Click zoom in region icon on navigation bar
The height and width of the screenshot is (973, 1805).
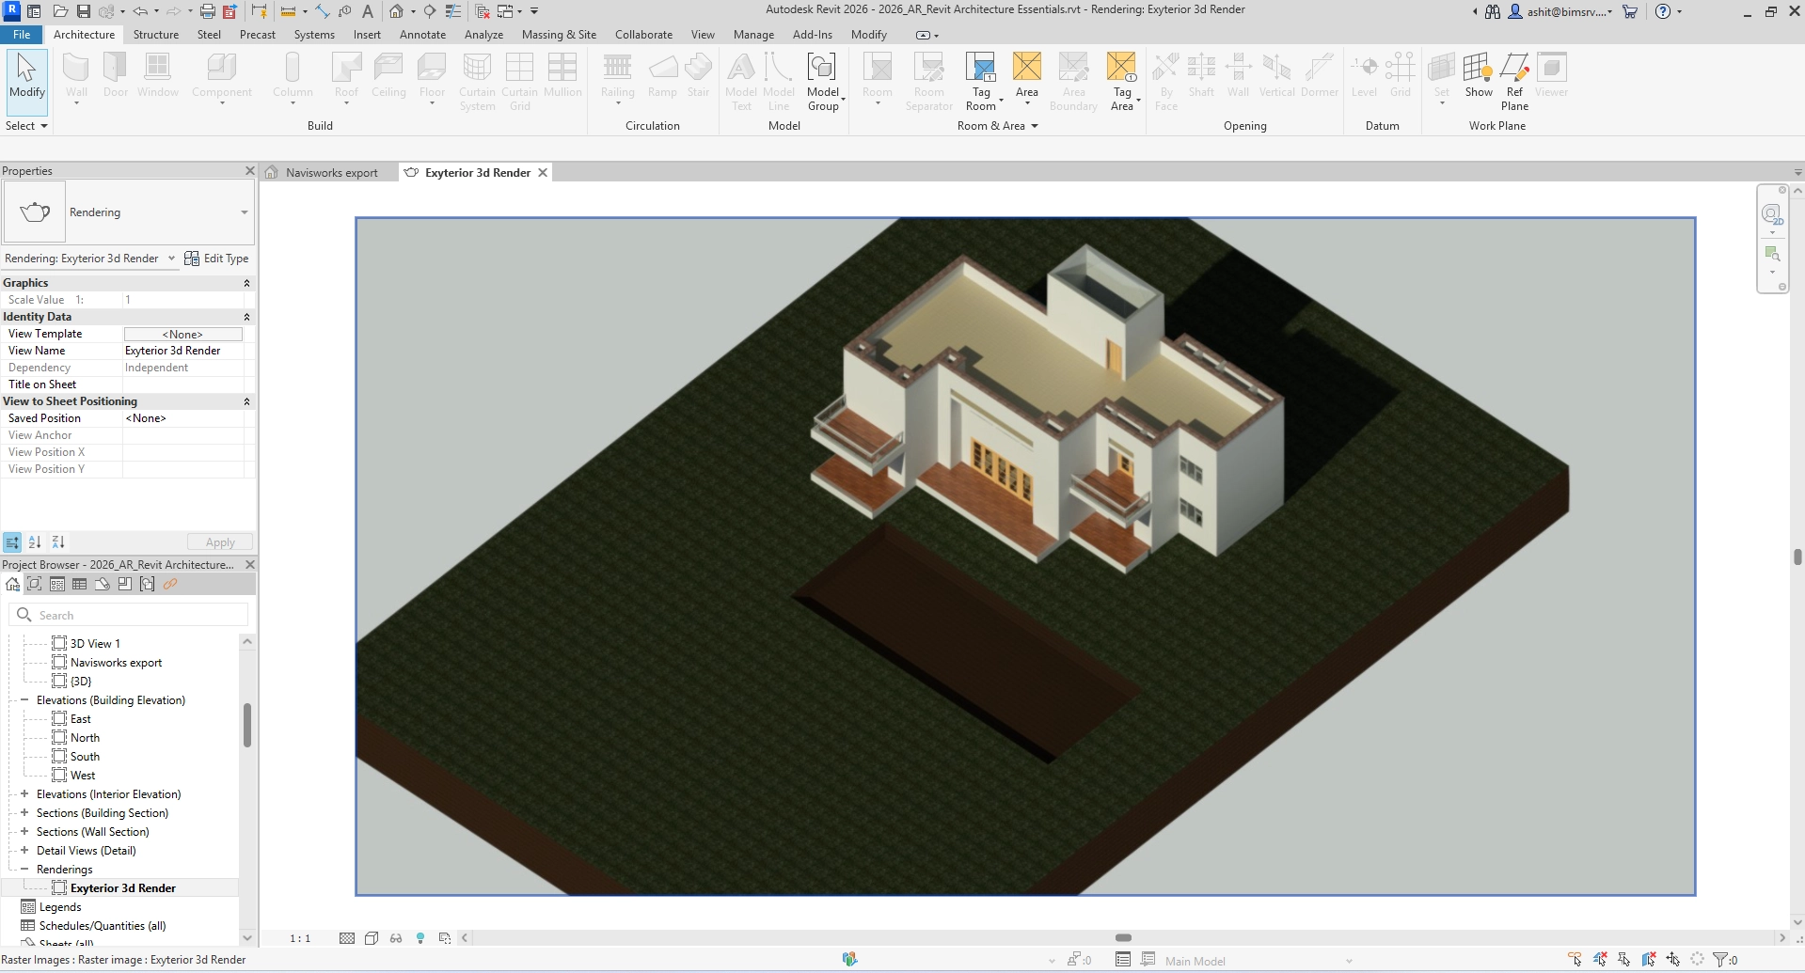click(1772, 254)
